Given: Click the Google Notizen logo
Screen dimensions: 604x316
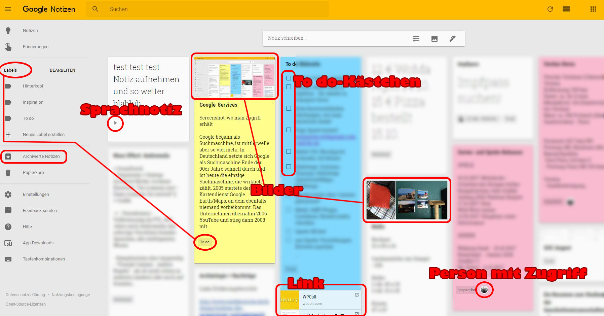Looking at the screenshot, I should (49, 9).
